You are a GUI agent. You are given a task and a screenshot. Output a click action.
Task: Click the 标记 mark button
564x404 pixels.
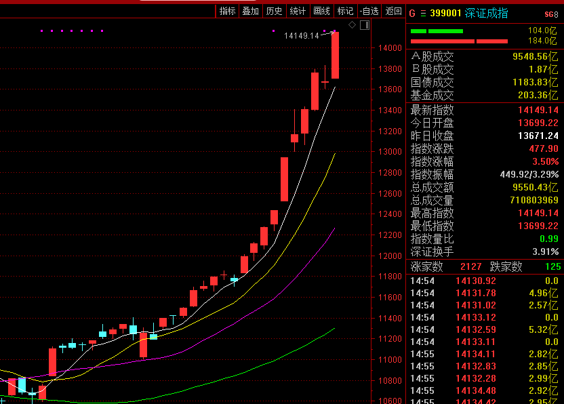[x=345, y=11]
